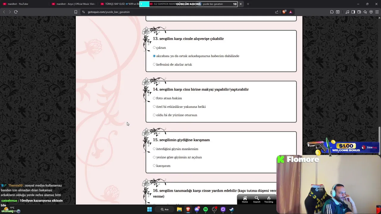
Task: Switch to the 'manifest - YouTube' tab
Action: tap(24, 4)
